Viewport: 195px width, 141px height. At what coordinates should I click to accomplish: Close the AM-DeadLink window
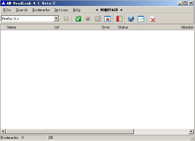[191, 3]
